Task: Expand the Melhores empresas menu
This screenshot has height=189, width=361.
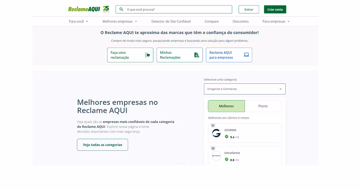Action: 120,22
